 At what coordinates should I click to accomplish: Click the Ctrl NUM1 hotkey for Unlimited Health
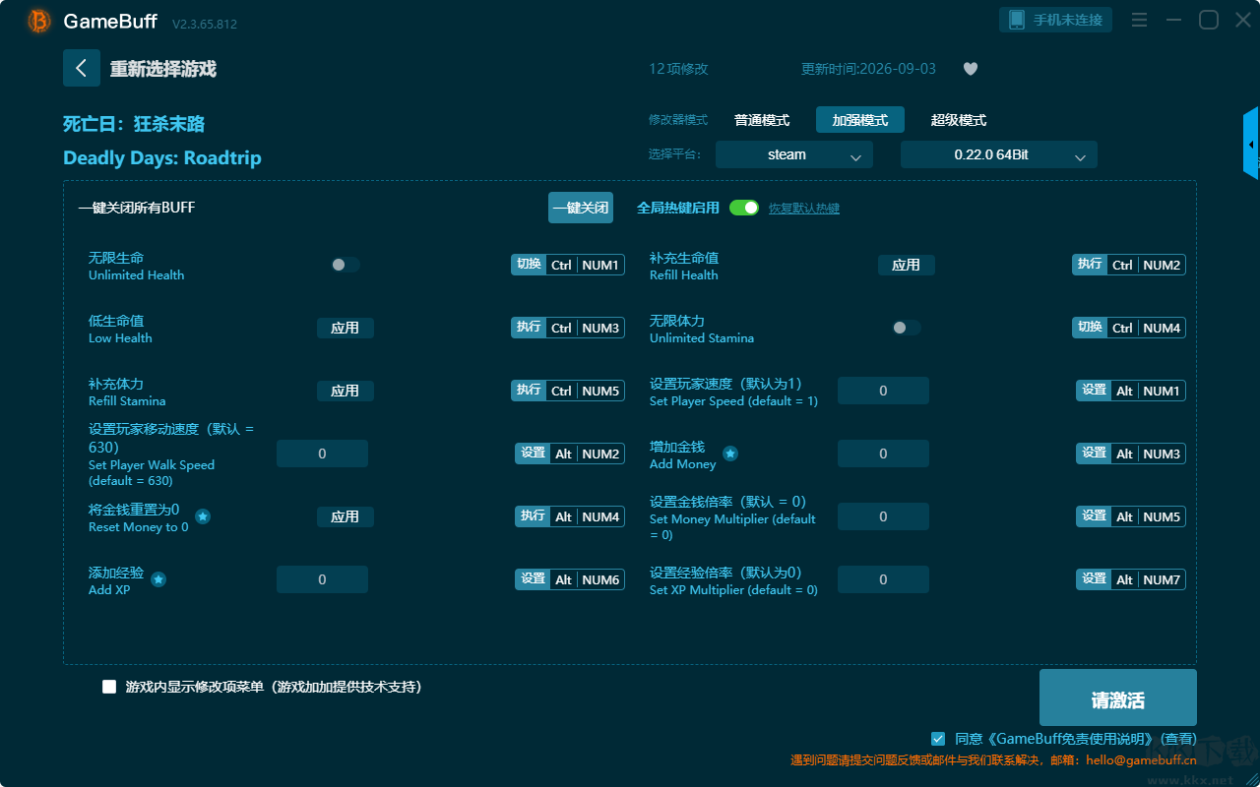pyautogui.click(x=568, y=265)
